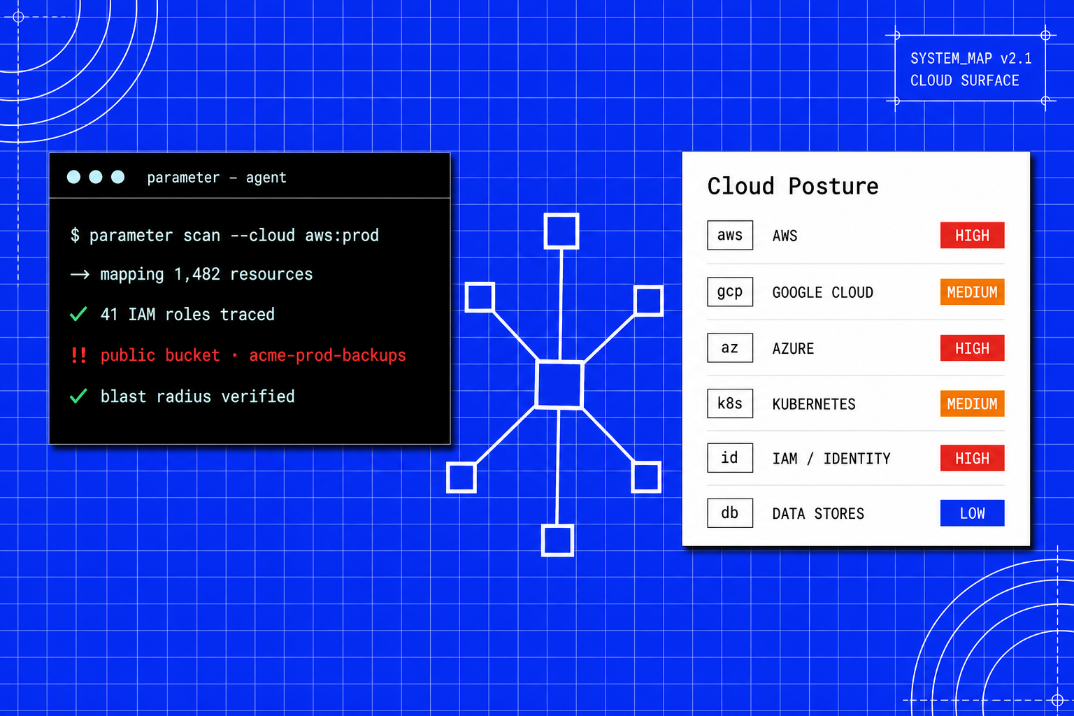Click the 'SYSTEM_MAP v2.1' label

971,59
